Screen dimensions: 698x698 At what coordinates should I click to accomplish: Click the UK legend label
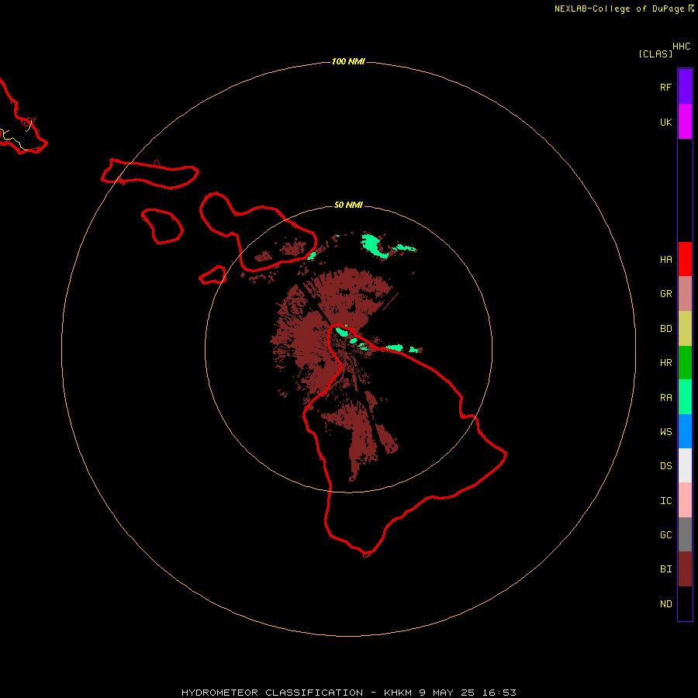[665, 123]
